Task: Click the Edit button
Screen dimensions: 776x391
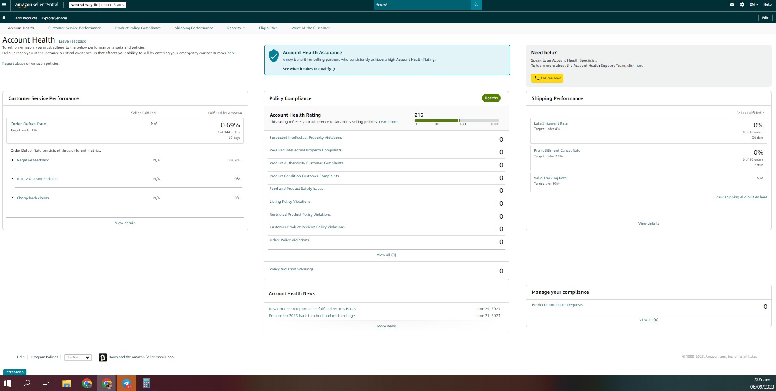Action: coord(765,18)
